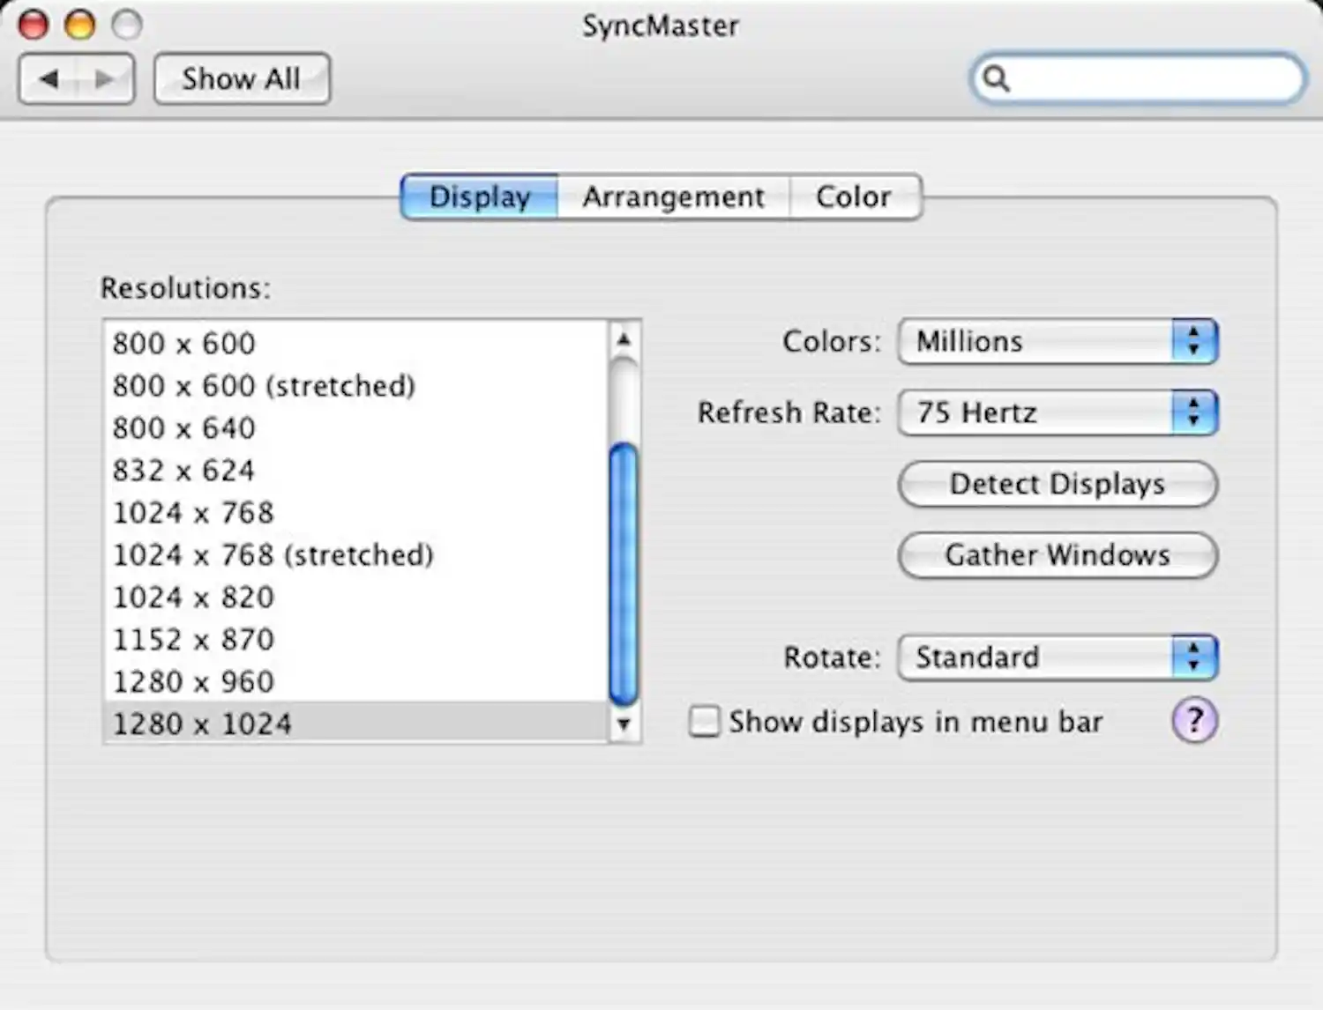Click the magnifying glass search icon
The image size is (1323, 1010).
(x=998, y=78)
